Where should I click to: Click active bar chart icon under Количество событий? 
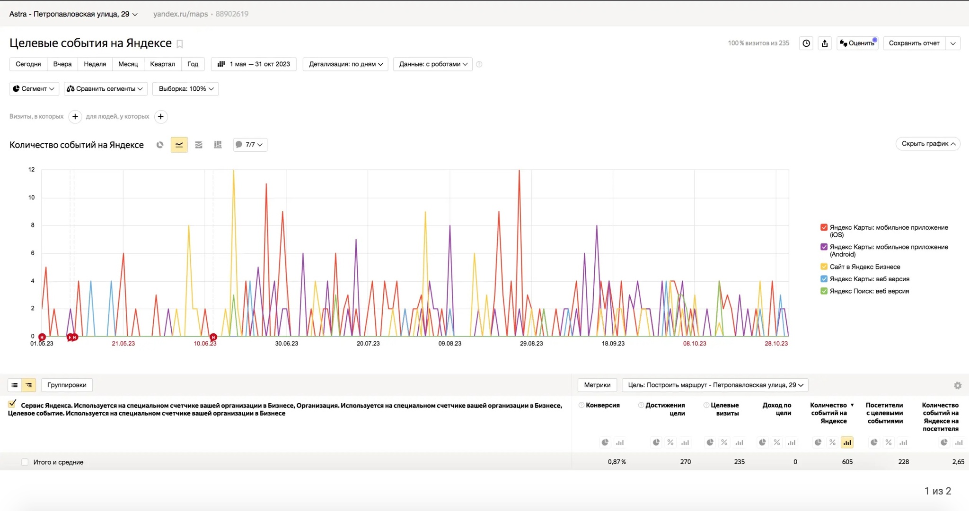(x=847, y=442)
